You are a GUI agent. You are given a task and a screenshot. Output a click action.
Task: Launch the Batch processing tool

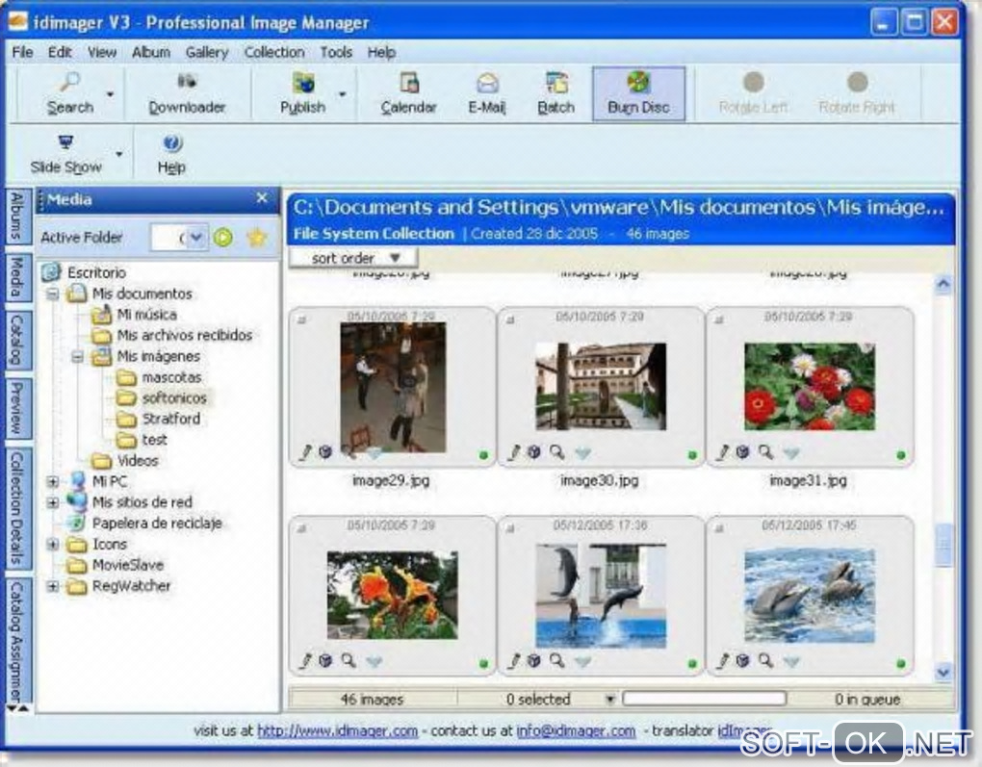tap(556, 94)
